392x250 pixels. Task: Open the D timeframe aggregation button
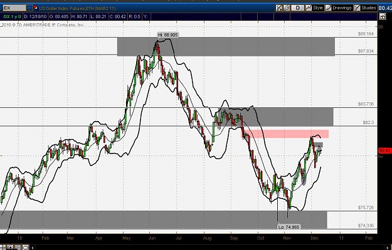coord(297,8)
